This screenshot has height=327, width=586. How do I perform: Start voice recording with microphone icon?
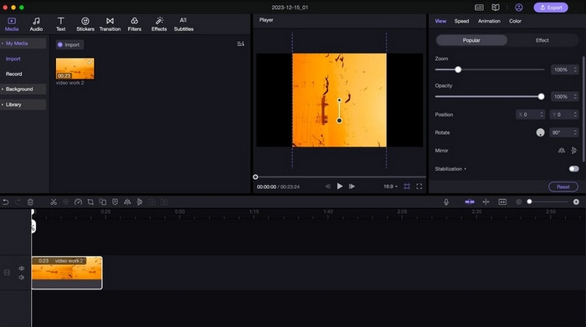446,202
